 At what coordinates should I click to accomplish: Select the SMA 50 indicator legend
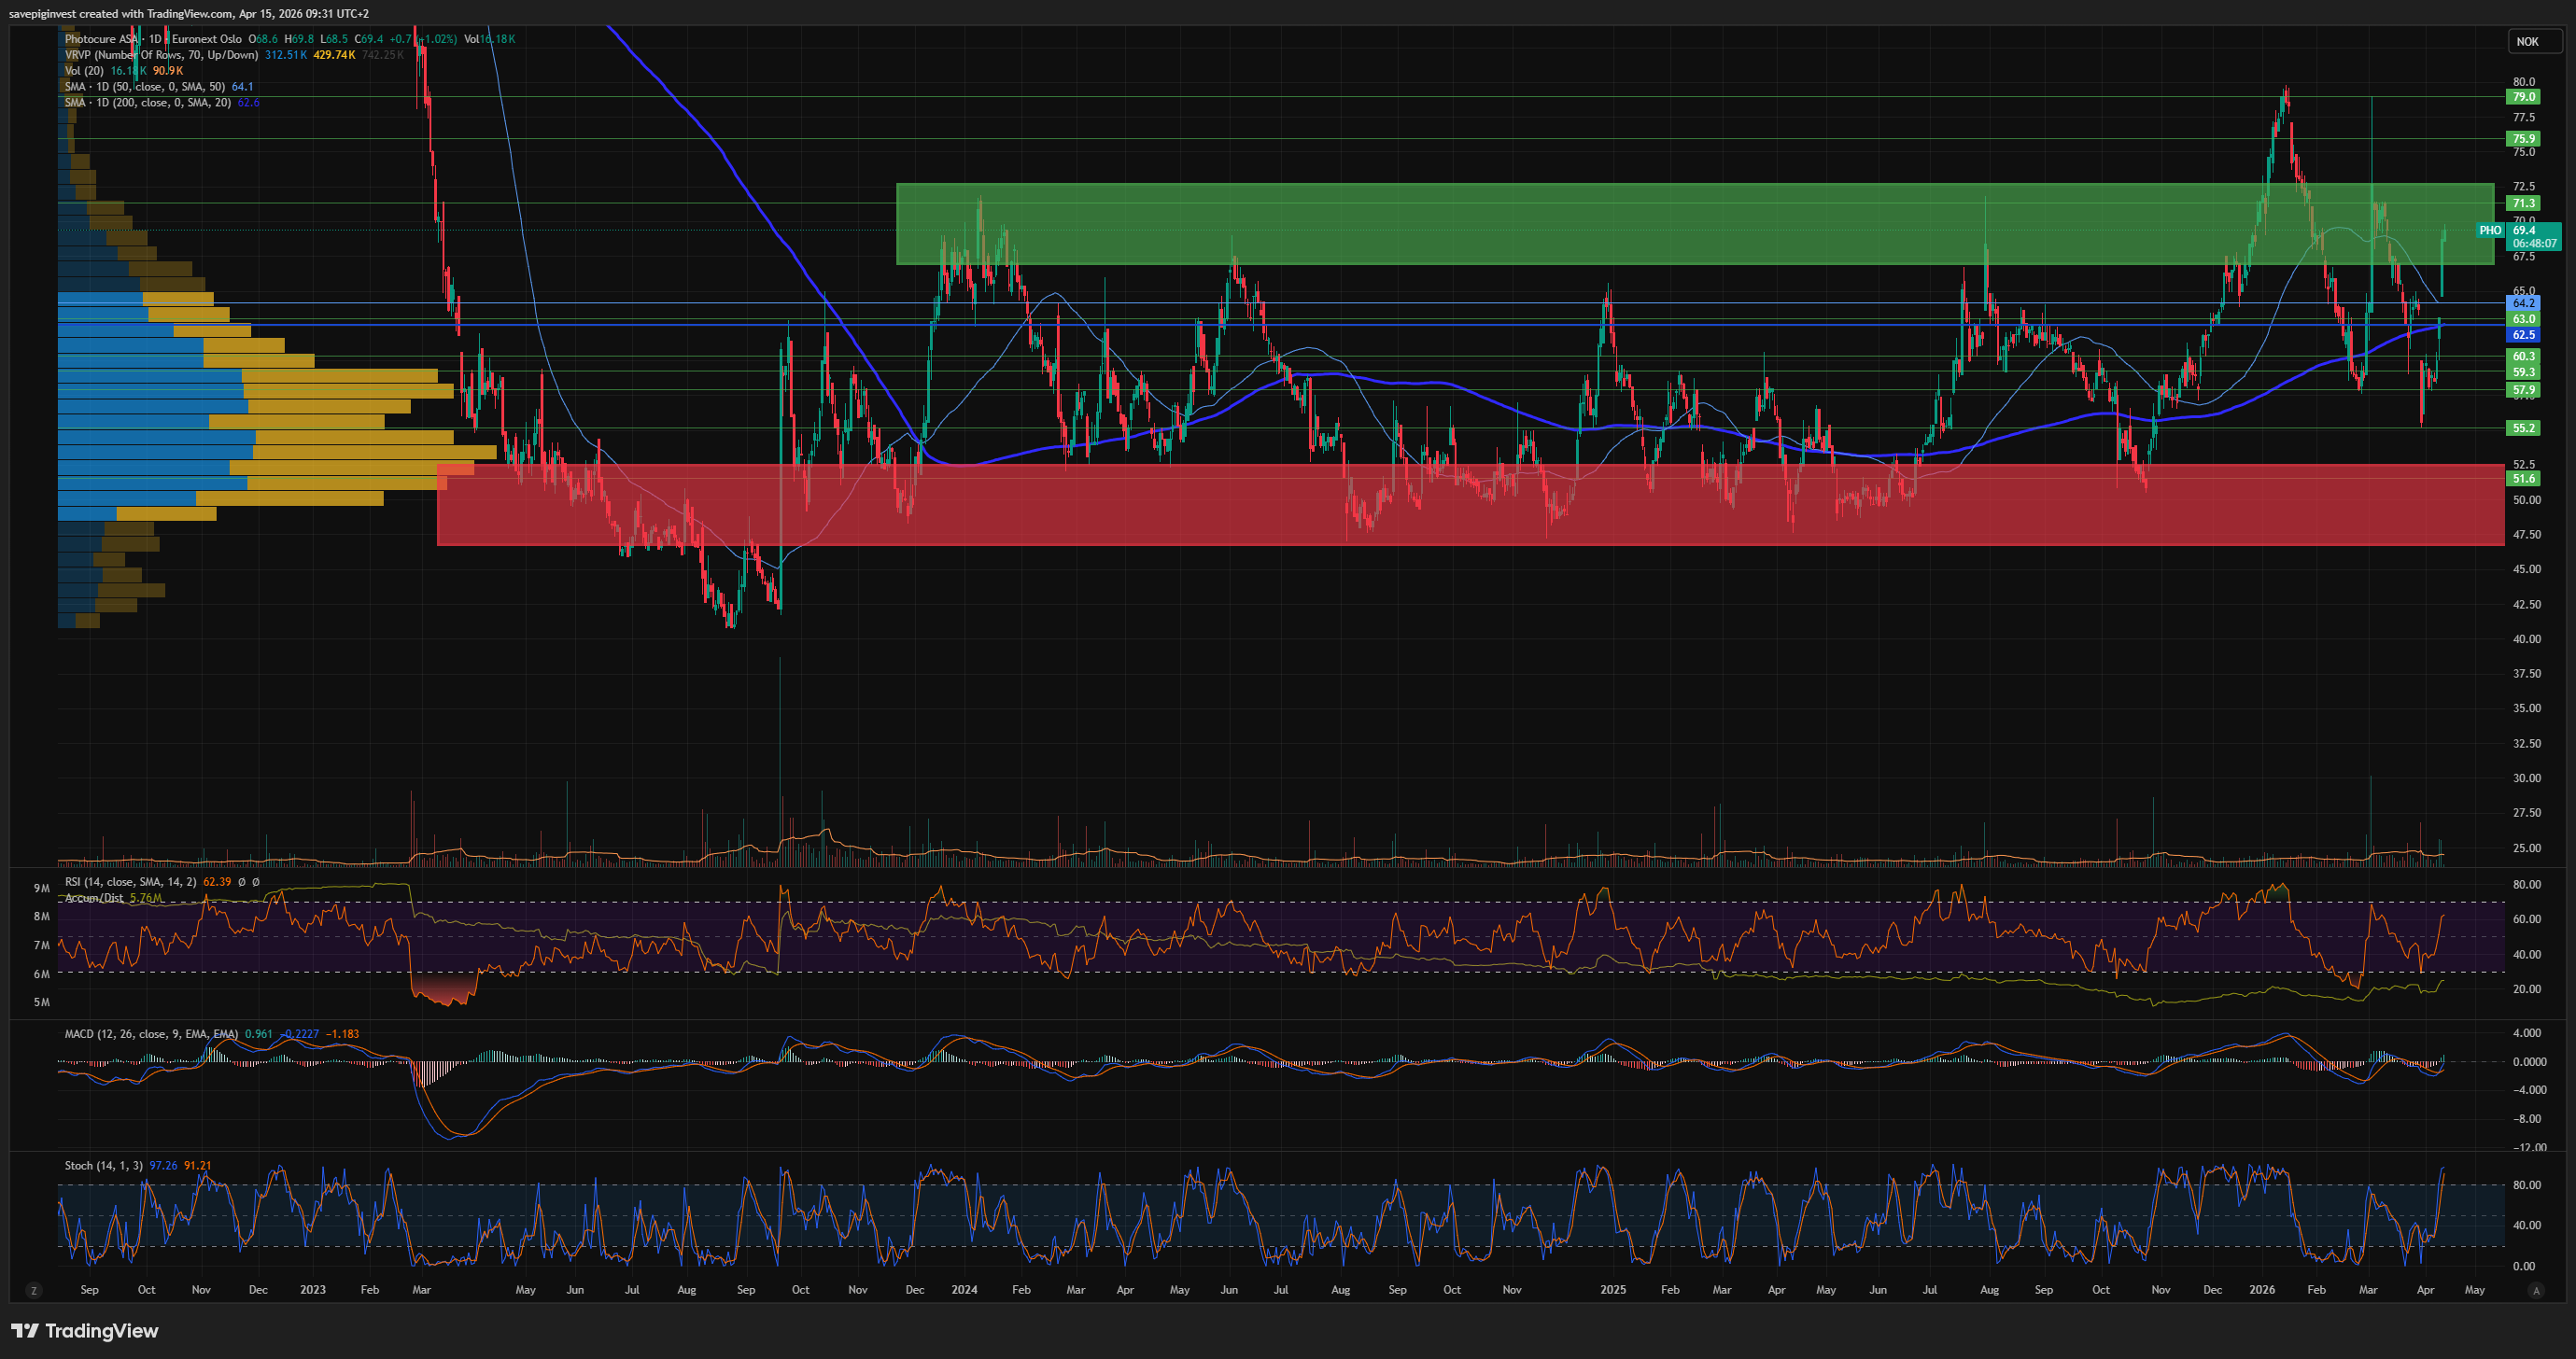[146, 87]
